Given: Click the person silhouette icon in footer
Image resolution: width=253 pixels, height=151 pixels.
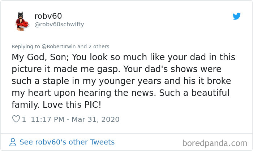Looking at the screenshot, I should click(13, 142).
